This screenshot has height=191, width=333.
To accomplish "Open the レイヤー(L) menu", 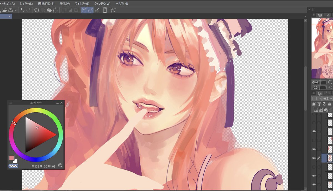I will (26, 4).
